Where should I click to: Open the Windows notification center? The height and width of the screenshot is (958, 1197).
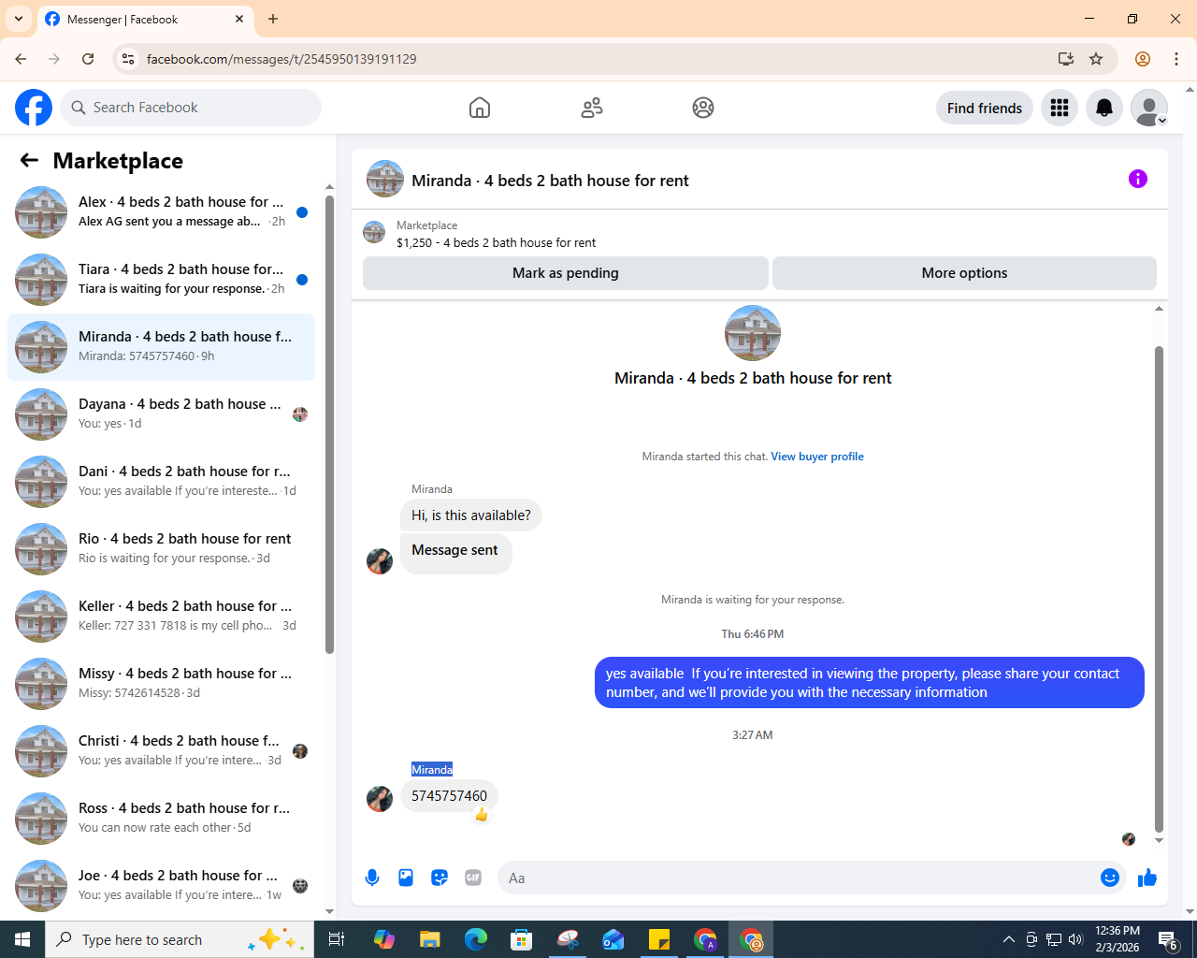point(1168,939)
